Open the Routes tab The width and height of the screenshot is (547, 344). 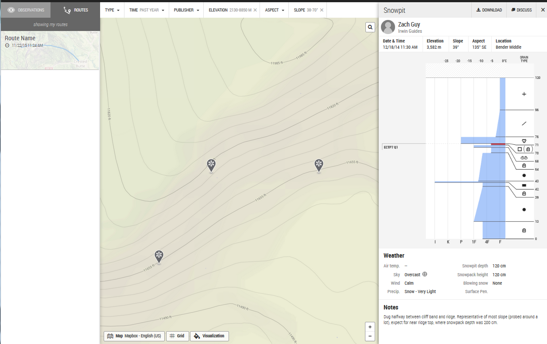click(75, 10)
